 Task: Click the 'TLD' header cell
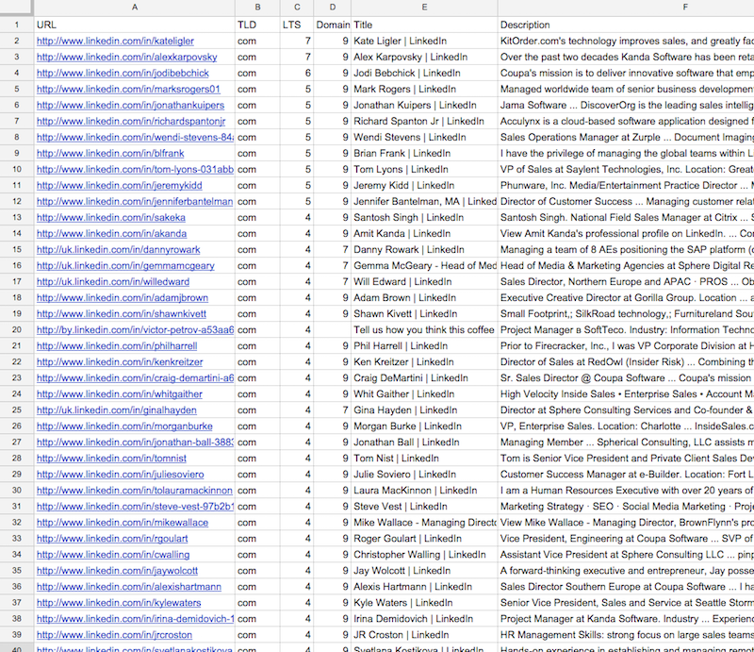(257, 25)
